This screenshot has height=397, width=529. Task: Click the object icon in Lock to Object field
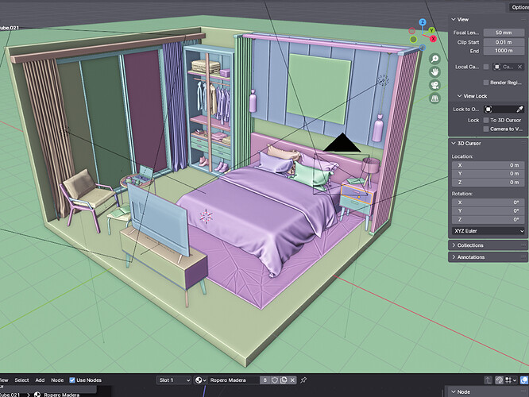tap(488, 109)
